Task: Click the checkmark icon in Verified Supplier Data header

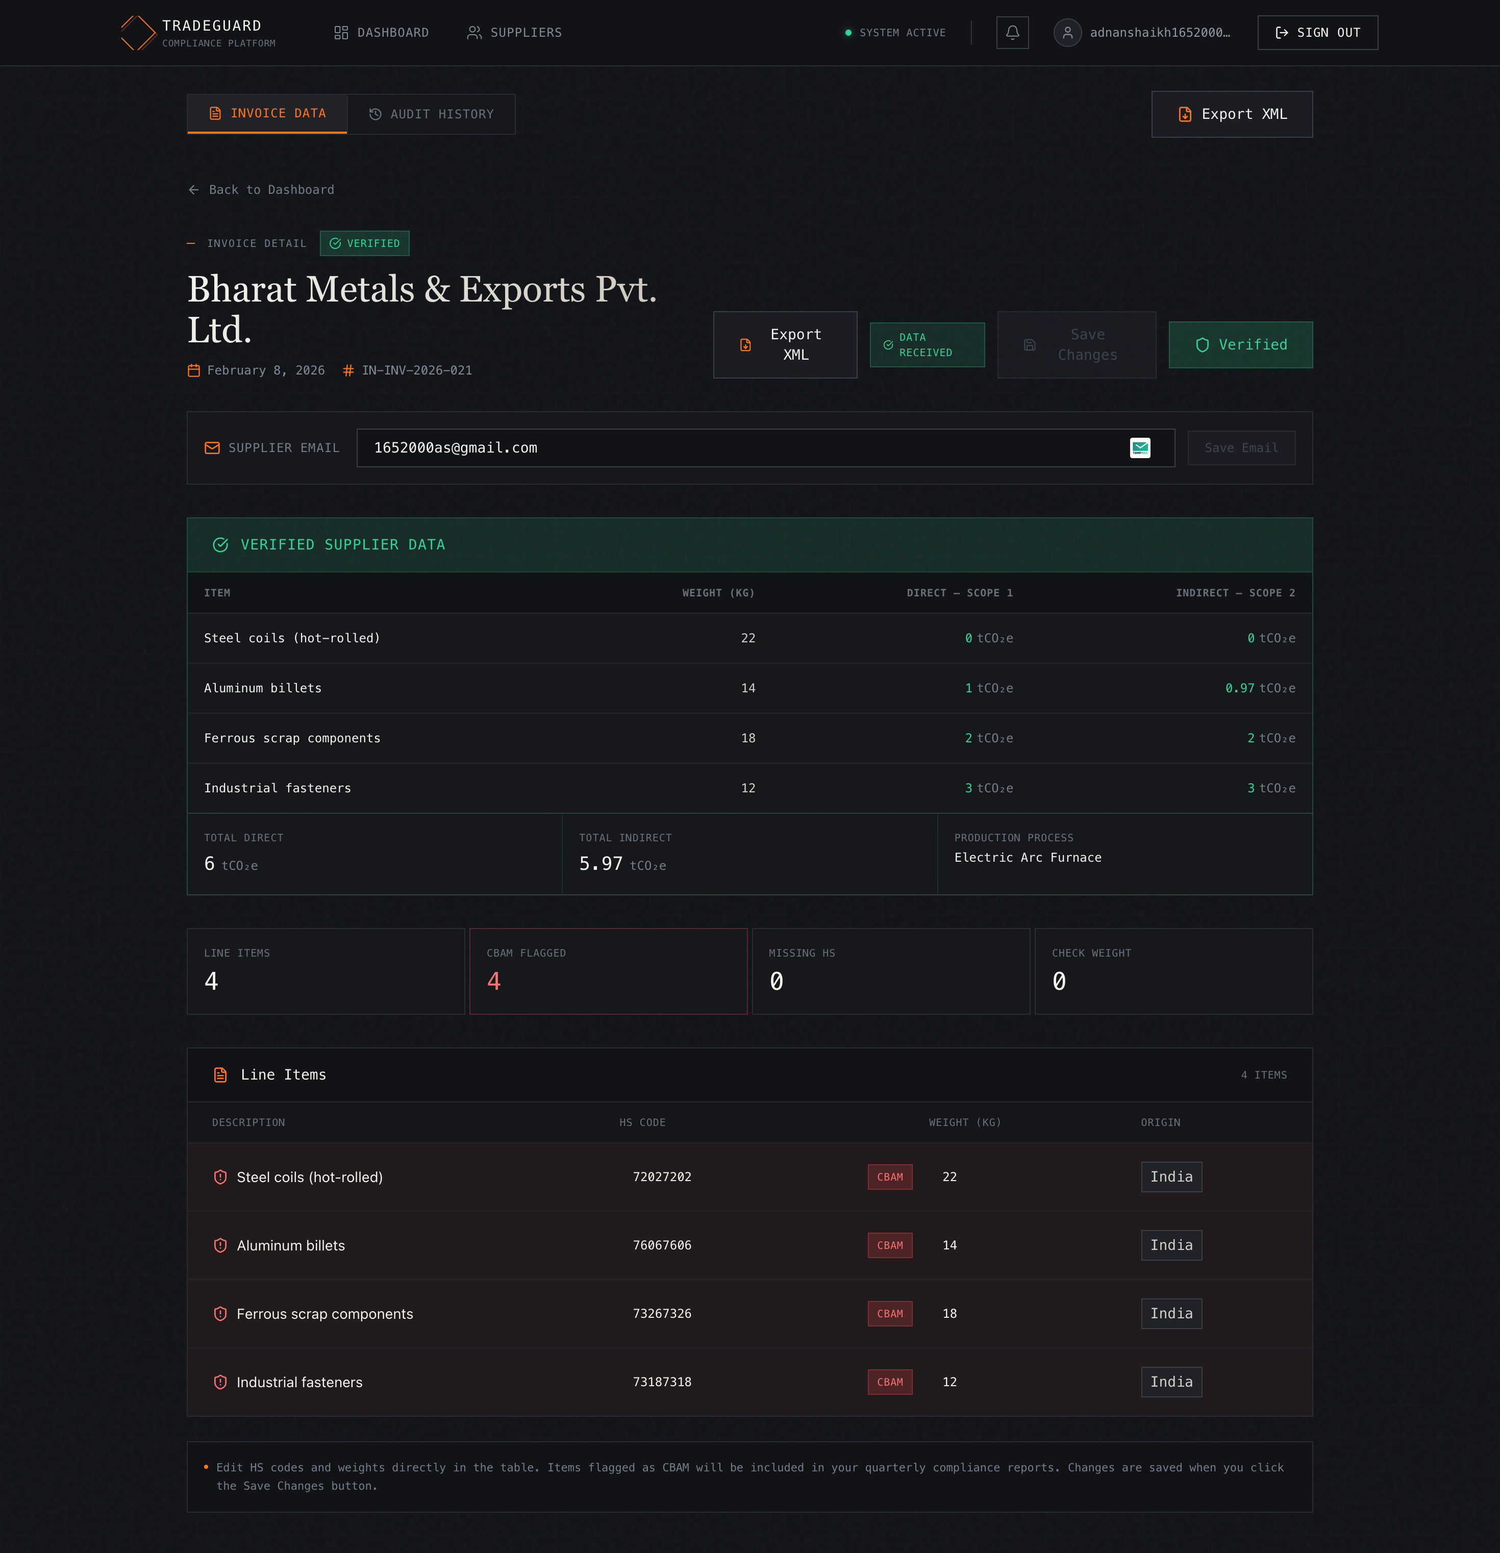Action: [x=220, y=544]
